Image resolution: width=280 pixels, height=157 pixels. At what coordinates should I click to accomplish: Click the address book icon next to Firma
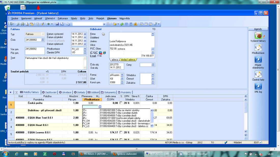coord(103,34)
